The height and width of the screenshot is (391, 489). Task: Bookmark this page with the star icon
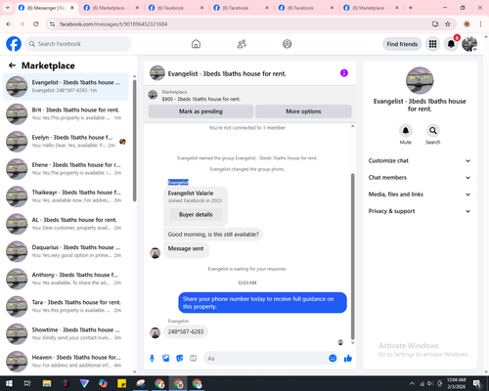tap(448, 24)
